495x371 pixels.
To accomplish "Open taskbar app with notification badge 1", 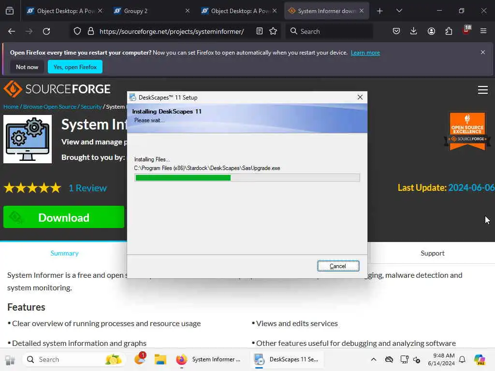I will pyautogui.click(x=140, y=359).
